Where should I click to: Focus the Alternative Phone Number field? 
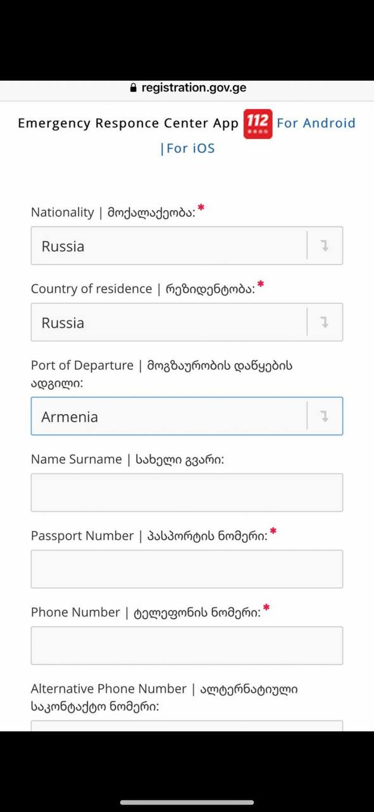coord(187,726)
